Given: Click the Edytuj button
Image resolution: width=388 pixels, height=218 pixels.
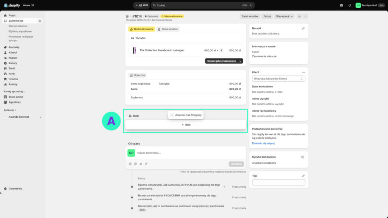Looking at the screenshot, I should pos(267,16).
